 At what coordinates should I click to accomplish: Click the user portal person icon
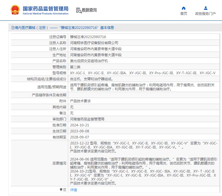[x=205, y=8]
